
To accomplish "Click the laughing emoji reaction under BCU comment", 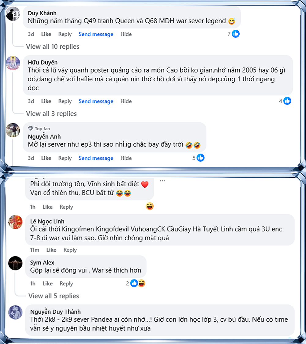I will pyautogui.click(x=150, y=206).
